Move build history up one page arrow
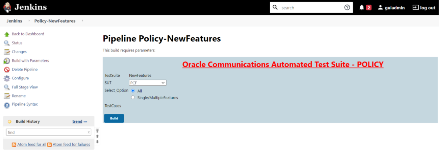 coord(97,136)
